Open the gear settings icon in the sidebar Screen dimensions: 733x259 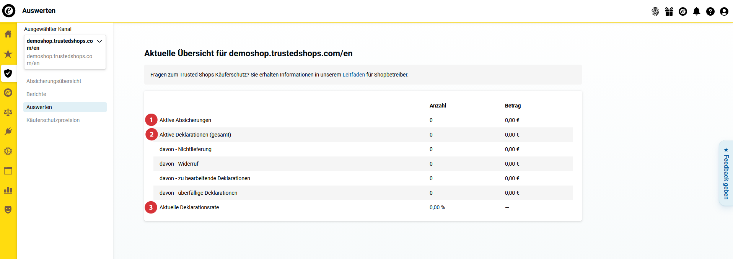pos(8,151)
